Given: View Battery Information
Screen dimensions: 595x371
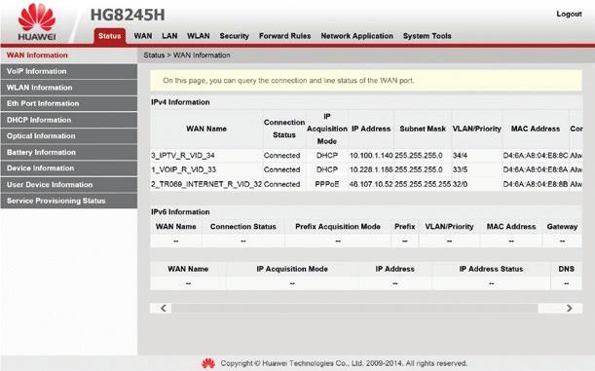Looking at the screenshot, I should coord(69,152).
